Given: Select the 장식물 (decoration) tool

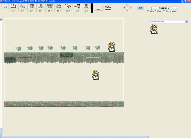Looking at the screenshot, I should [59, 6].
